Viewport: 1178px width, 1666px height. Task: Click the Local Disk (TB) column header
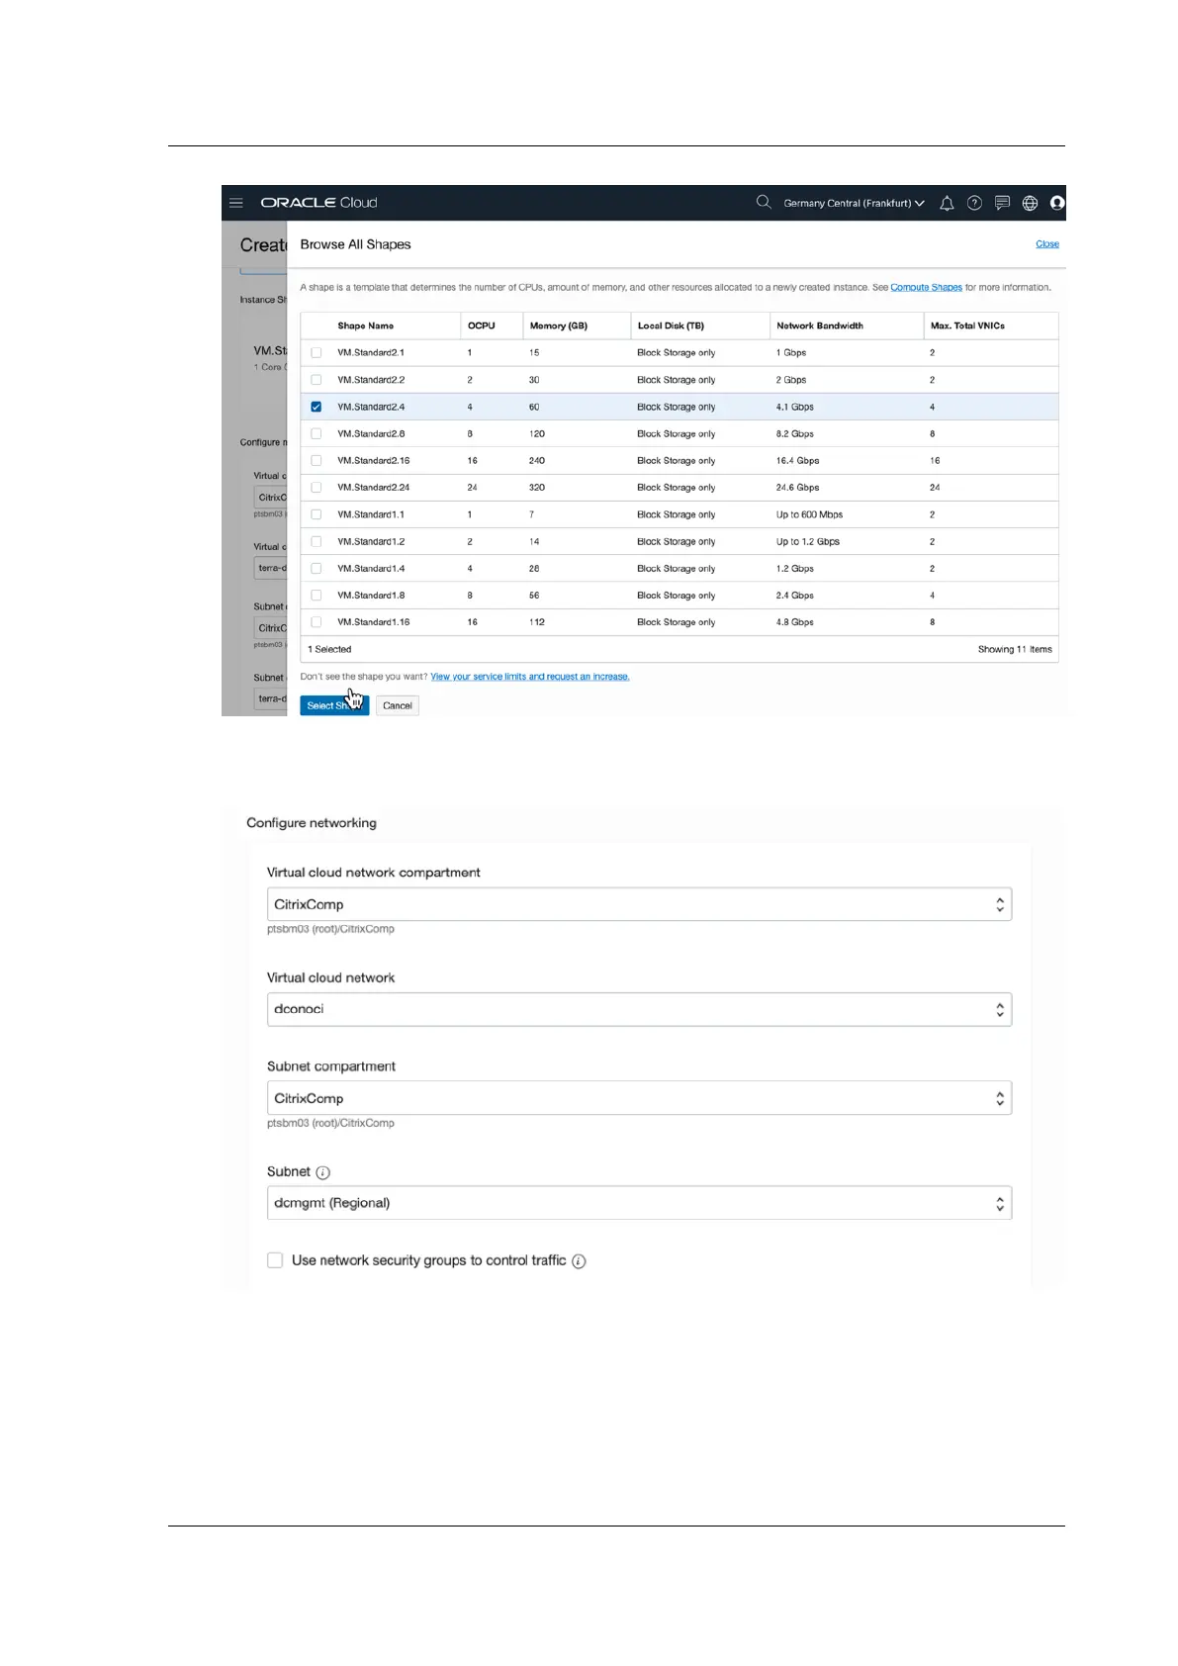pyautogui.click(x=671, y=325)
